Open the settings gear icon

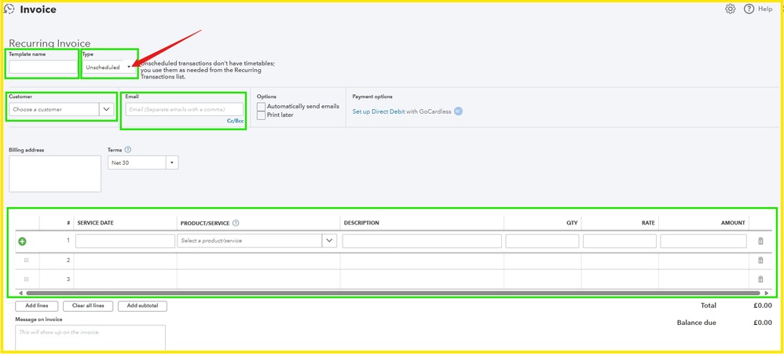[x=730, y=9]
